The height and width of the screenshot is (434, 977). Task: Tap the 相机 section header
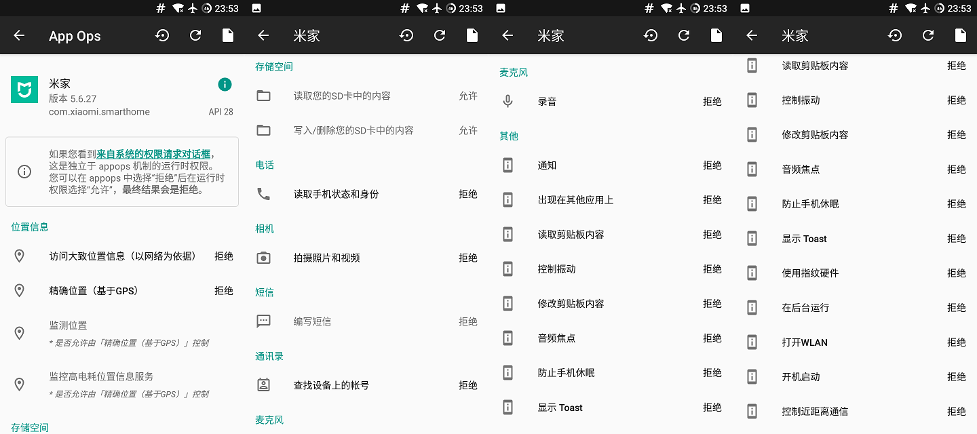(x=265, y=229)
